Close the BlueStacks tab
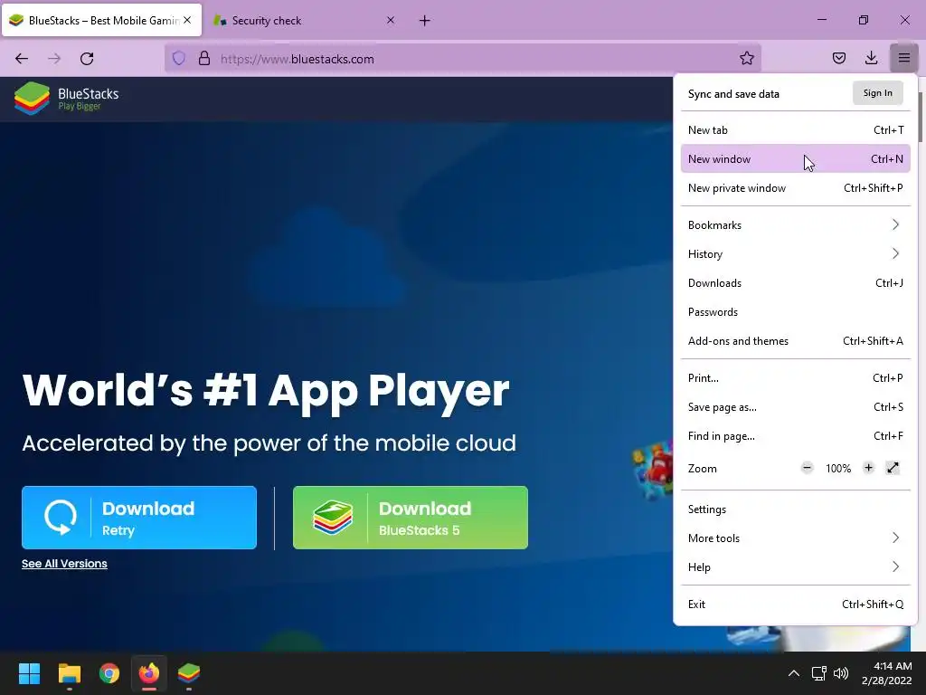 point(187,20)
